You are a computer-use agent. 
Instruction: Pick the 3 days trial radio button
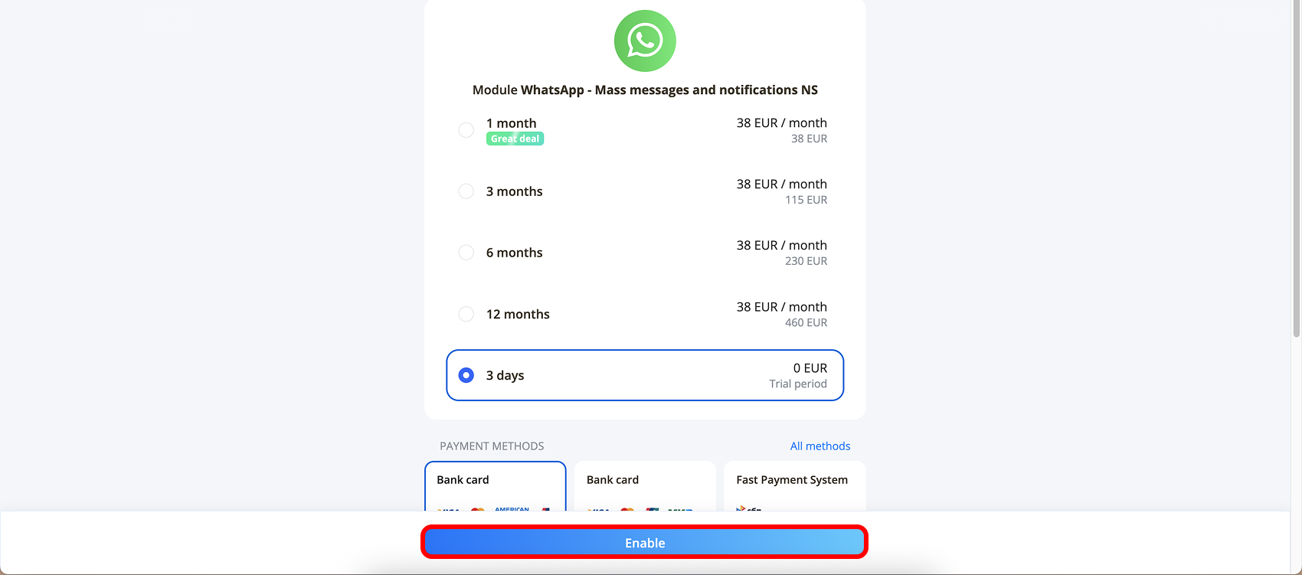(466, 375)
